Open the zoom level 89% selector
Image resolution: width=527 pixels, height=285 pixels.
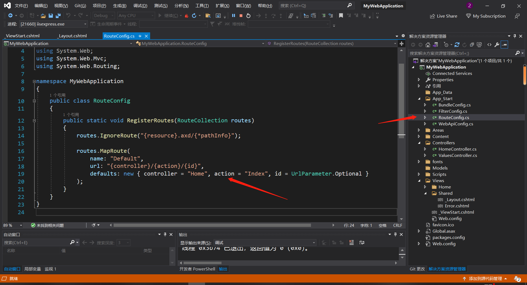12,225
